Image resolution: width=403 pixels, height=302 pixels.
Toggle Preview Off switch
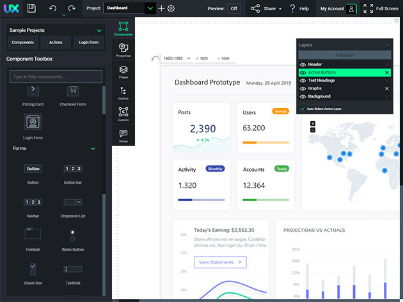point(234,8)
